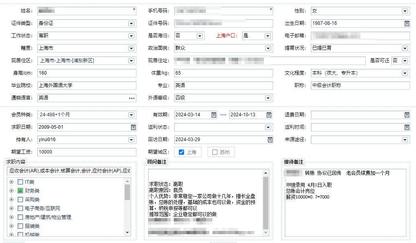Viewport: 416px width, 243px height.
Task: Open calendar for 有效期 start date 2024-03-14
Action: pos(214,115)
